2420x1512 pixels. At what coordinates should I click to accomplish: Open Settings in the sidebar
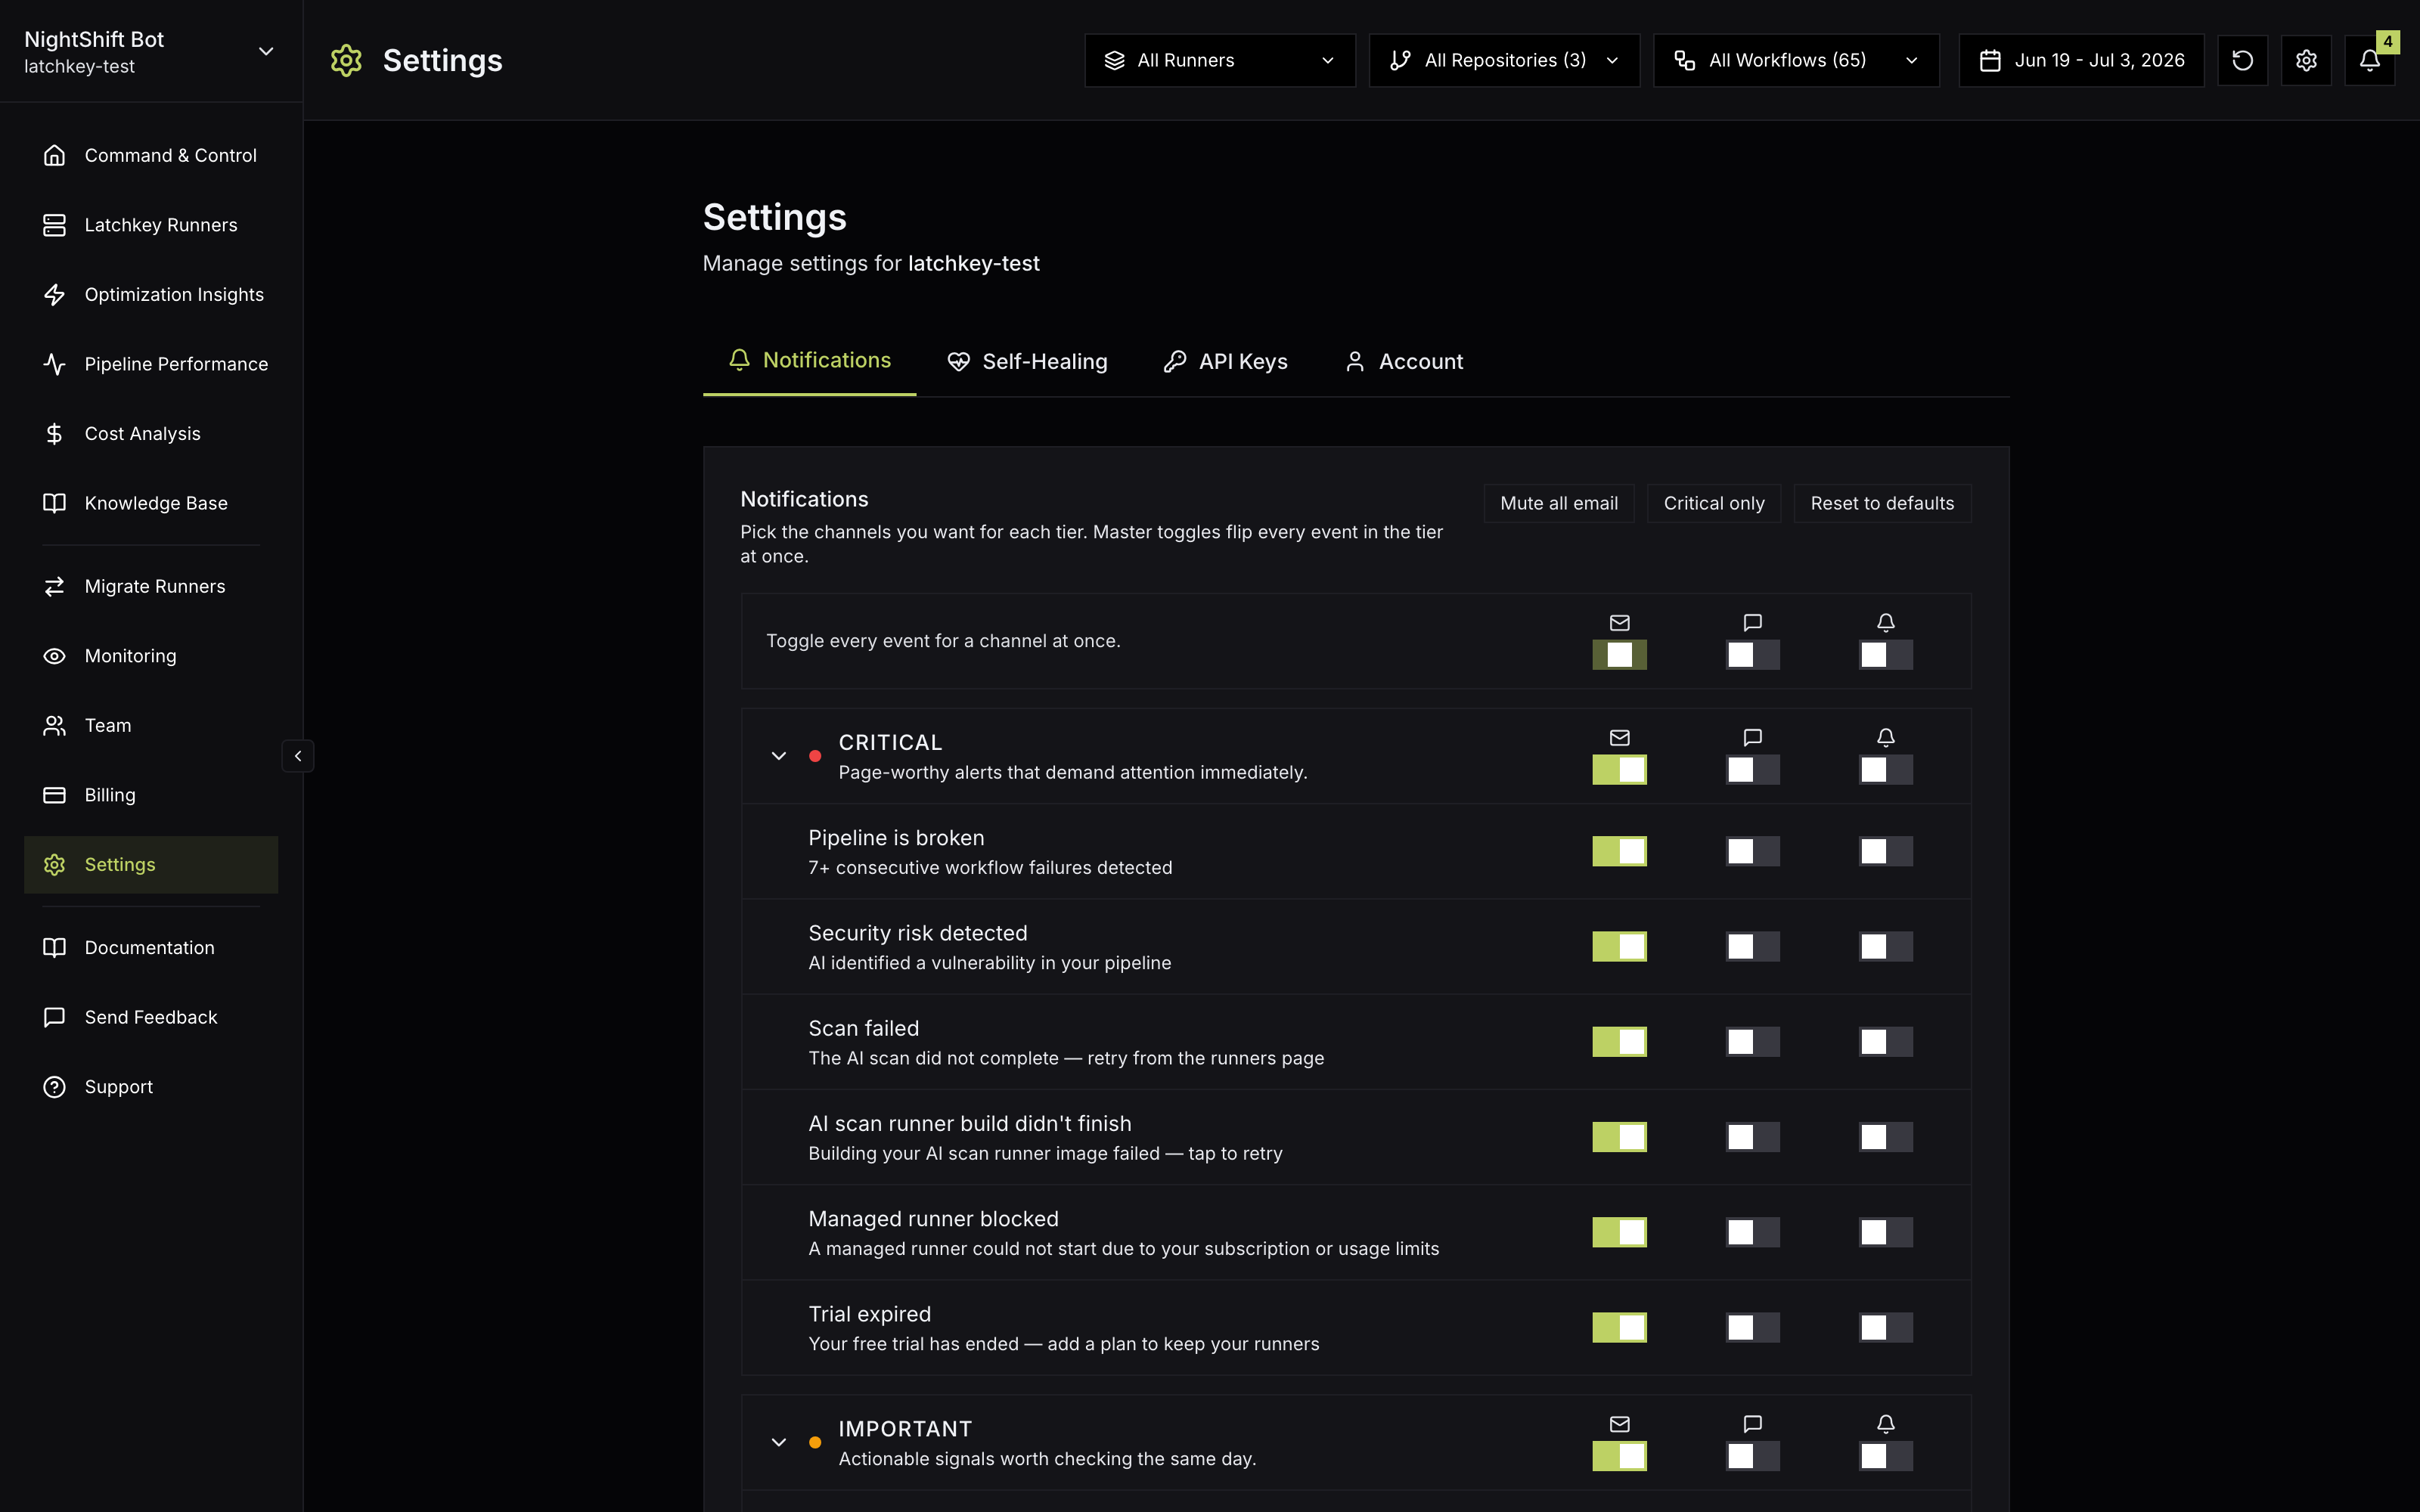point(151,864)
